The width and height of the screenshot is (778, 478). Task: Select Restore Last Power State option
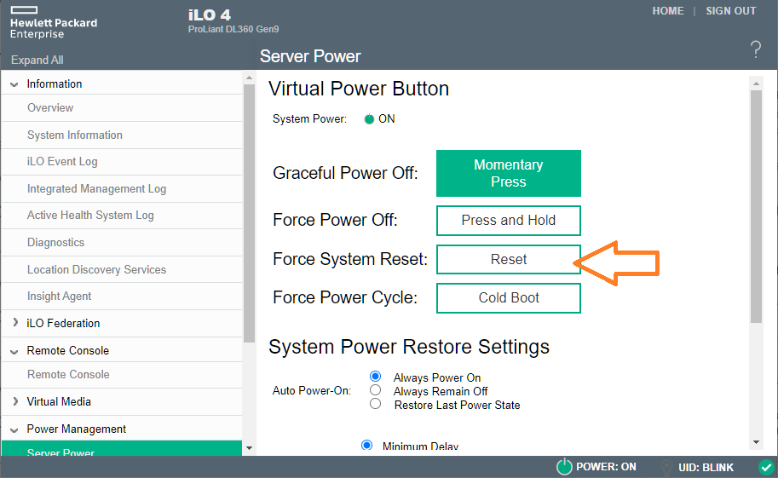(376, 404)
